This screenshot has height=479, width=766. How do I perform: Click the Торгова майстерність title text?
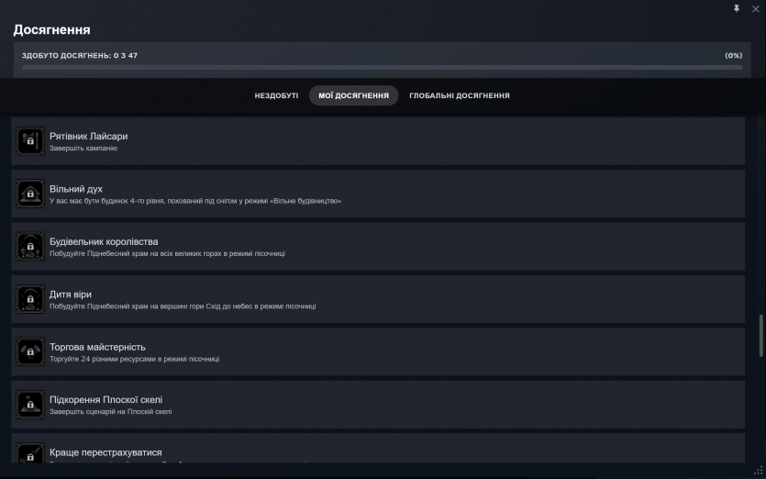[x=97, y=347]
